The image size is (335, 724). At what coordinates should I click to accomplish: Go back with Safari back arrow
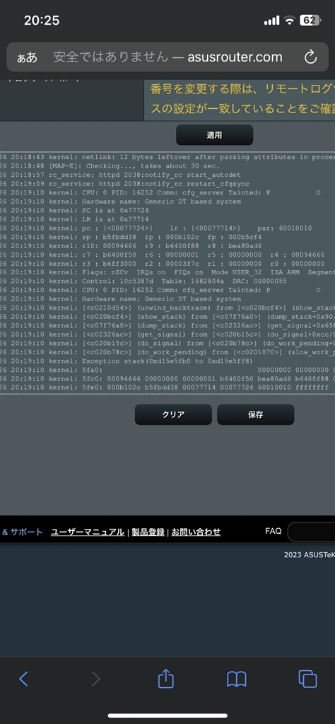23,678
